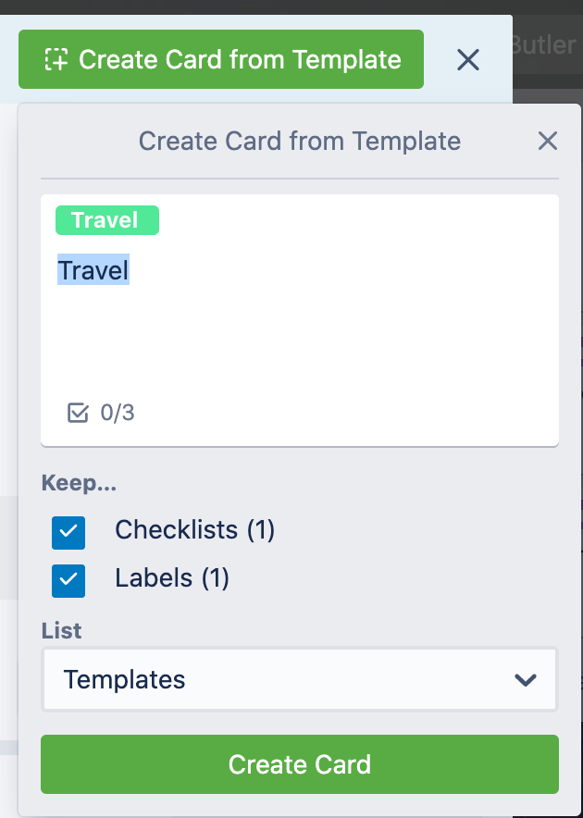Uncheck the Checklists (1) checkbox
This screenshot has width=583, height=818.
pyautogui.click(x=68, y=533)
